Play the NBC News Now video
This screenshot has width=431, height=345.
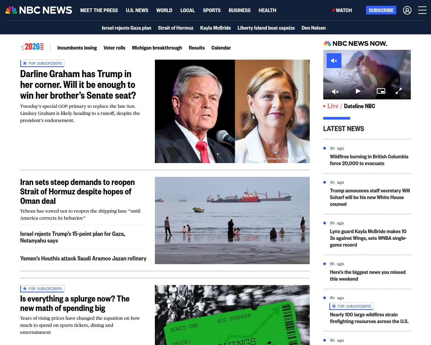358,91
